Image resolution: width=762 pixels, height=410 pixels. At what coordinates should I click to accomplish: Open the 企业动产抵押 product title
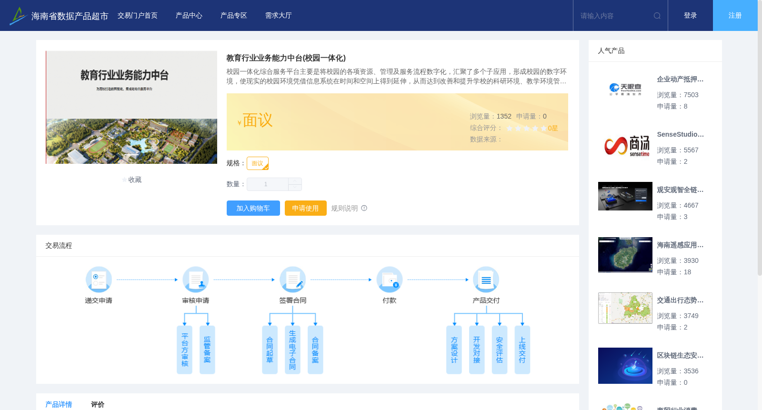coord(680,80)
